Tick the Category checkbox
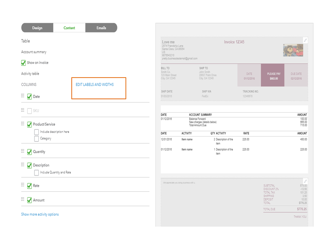325x244 pixels. 36,139
